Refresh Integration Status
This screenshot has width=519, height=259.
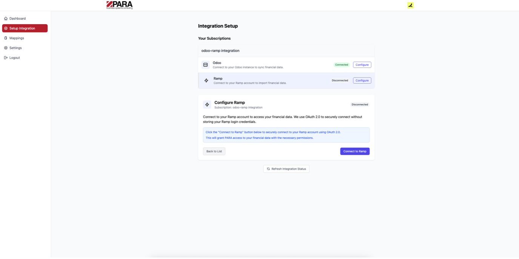(286, 169)
